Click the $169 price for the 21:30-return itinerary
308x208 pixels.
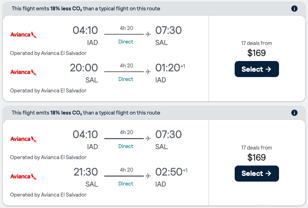point(256,157)
